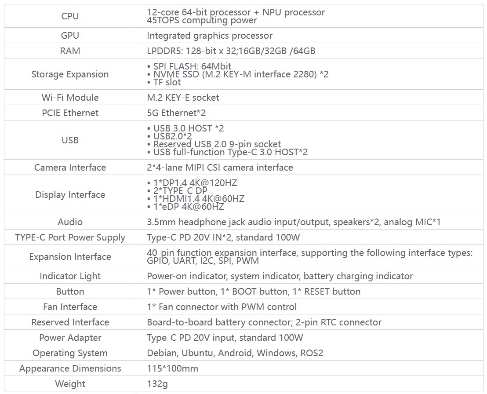Screen dimensions: 487x394
Task: Select the '45TOPS computing power' text
Action: tap(202, 20)
